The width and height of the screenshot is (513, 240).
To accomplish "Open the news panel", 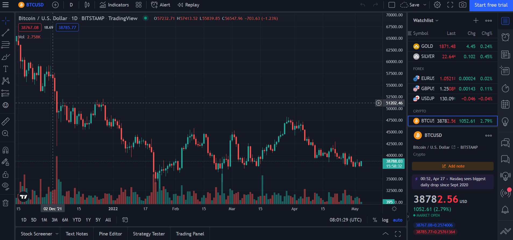I will (x=505, y=54).
